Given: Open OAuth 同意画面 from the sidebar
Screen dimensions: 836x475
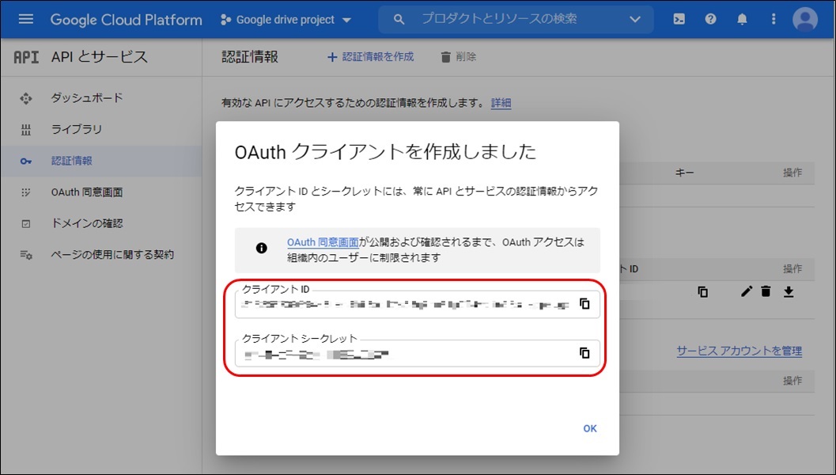Looking at the screenshot, I should click(81, 192).
